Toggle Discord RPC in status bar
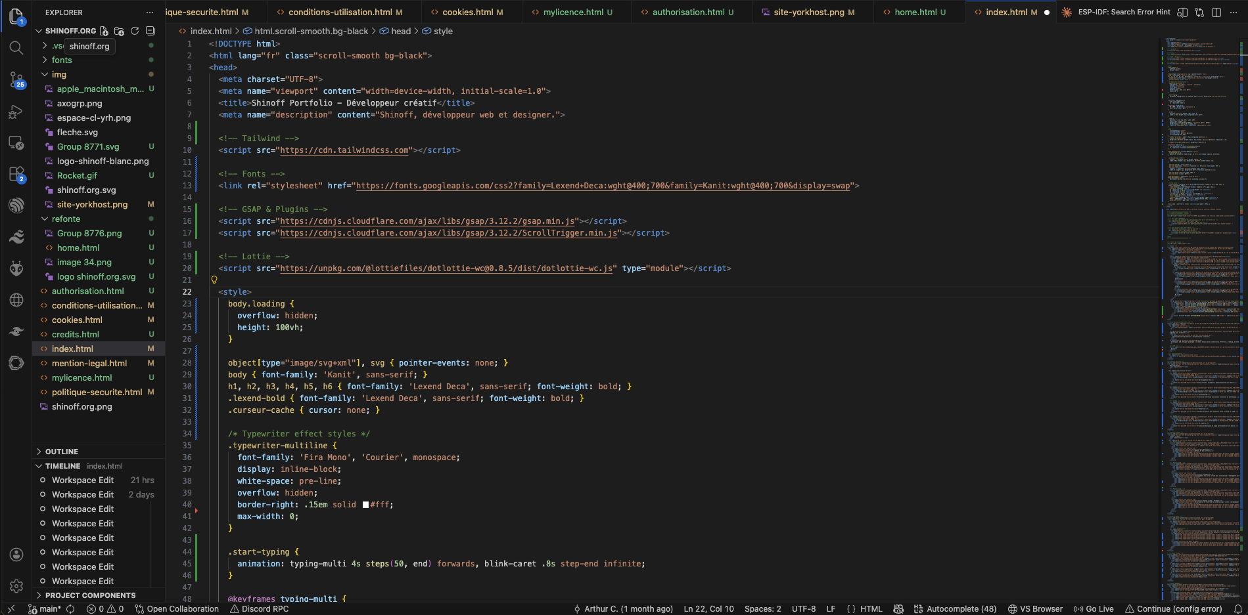1248x615 pixels. 259,608
